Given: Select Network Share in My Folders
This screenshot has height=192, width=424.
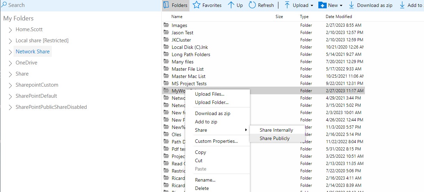Looking at the screenshot, I should (33, 52).
